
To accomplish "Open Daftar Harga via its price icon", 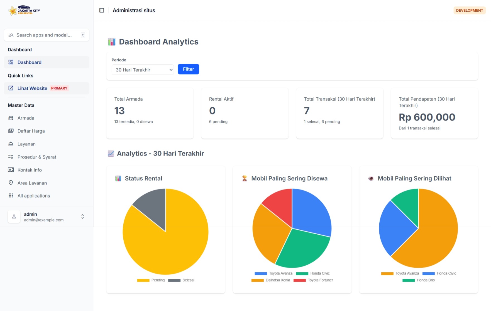I will (11, 131).
